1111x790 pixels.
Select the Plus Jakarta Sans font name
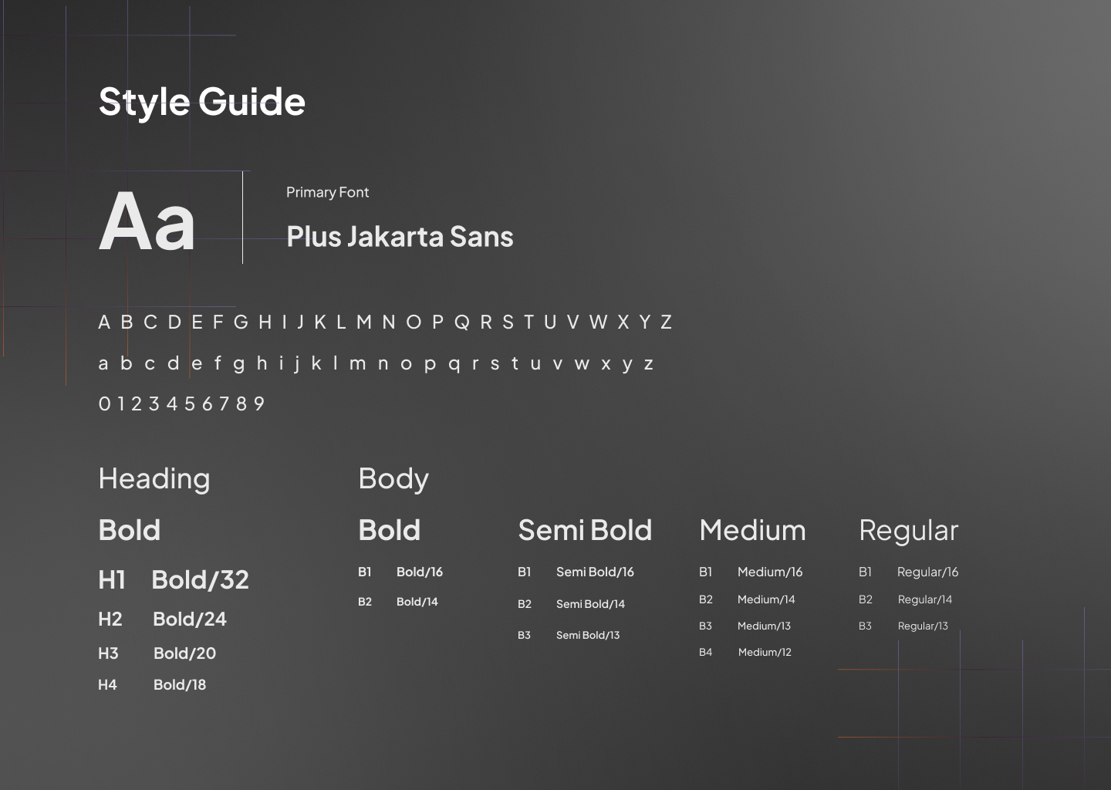(400, 237)
